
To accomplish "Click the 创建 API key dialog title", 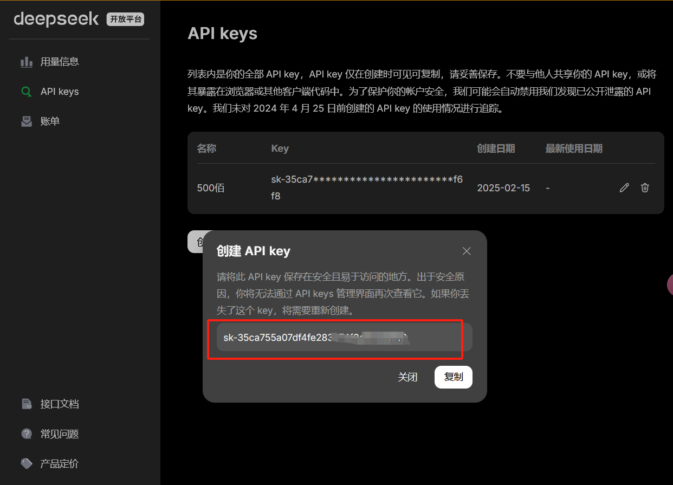I will click(254, 251).
